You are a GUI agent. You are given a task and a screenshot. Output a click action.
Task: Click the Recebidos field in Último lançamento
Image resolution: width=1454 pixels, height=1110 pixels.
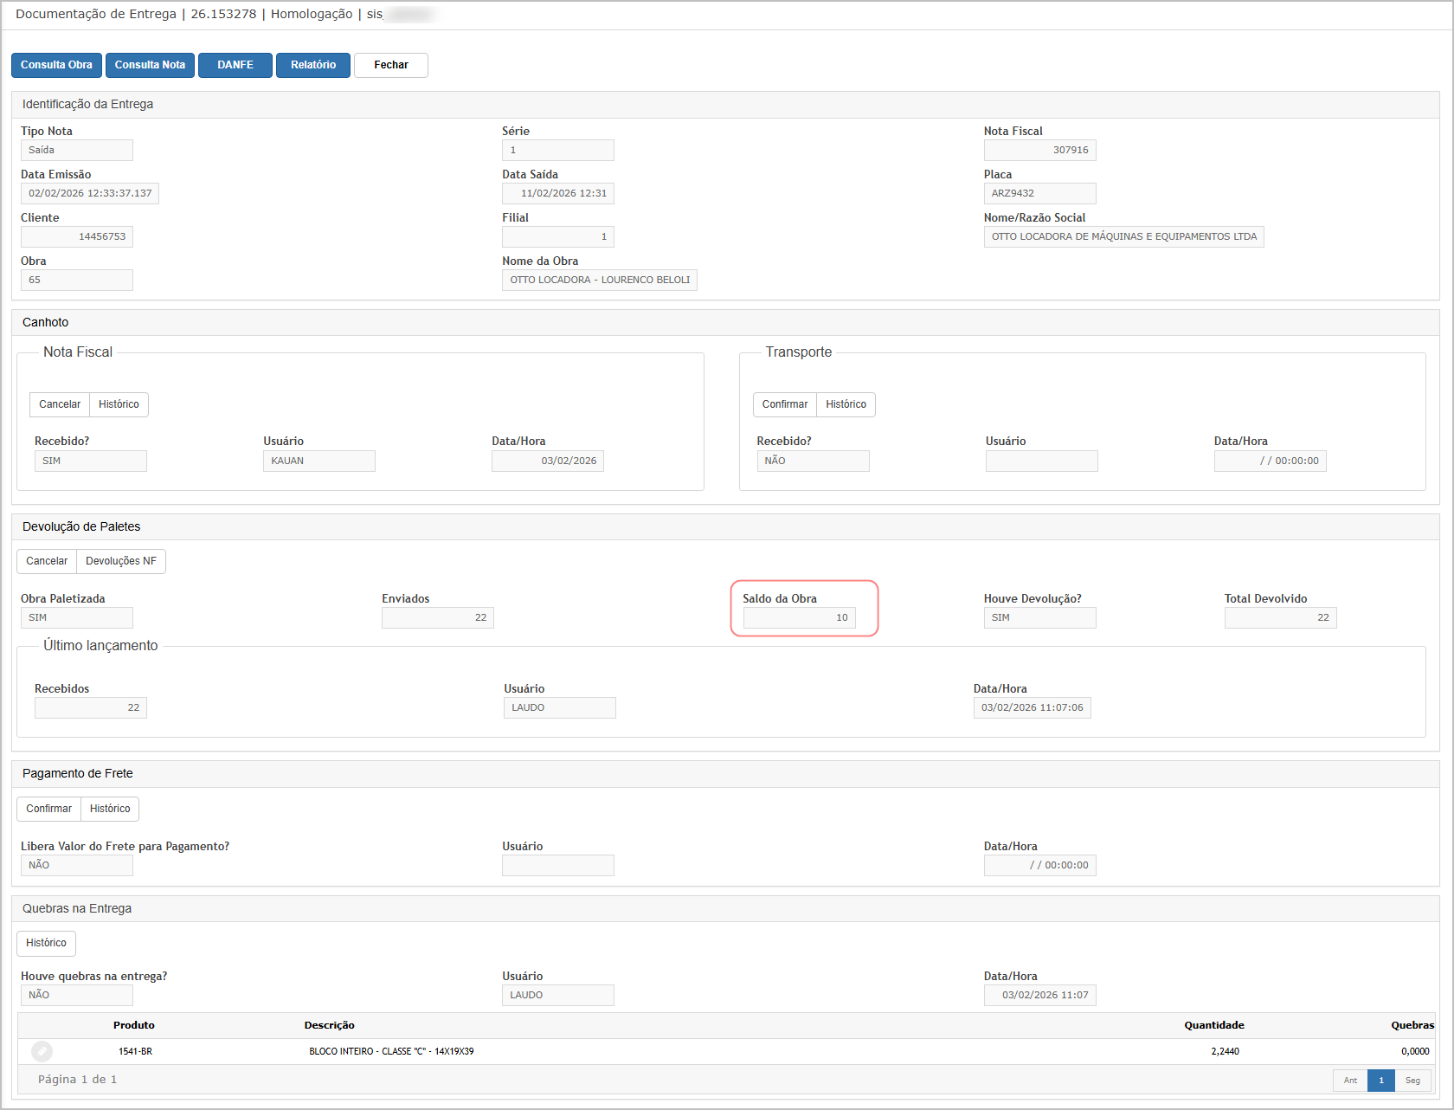91,707
